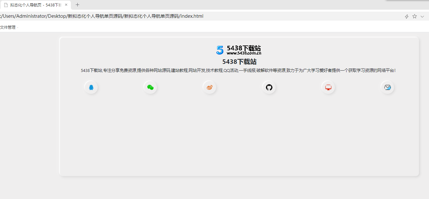
Task: Click the blue number 5 logo graphic
Action: point(220,50)
